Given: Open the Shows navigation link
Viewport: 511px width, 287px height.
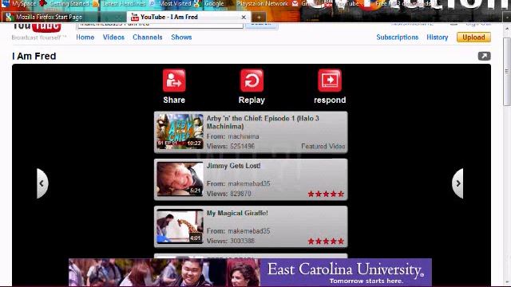Looking at the screenshot, I should (181, 37).
